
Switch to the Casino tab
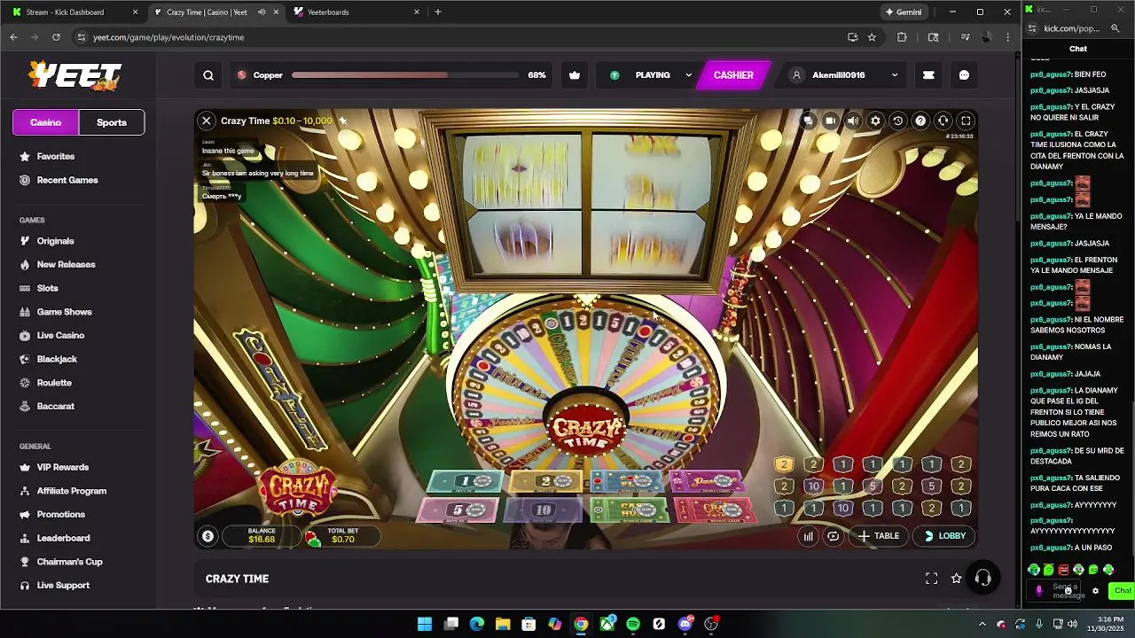[x=46, y=122]
